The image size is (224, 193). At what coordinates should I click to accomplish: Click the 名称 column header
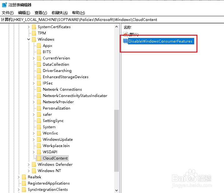127,28
